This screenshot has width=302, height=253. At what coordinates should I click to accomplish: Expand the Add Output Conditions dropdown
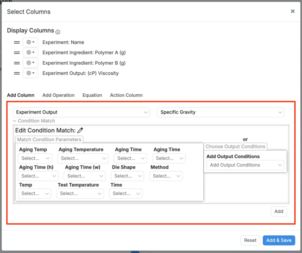(x=245, y=165)
